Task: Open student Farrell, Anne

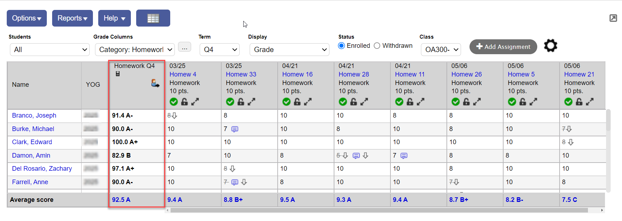Action: pos(30,182)
